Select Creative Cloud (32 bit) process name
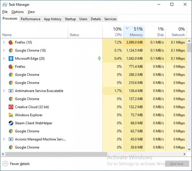 [x=32, y=107]
